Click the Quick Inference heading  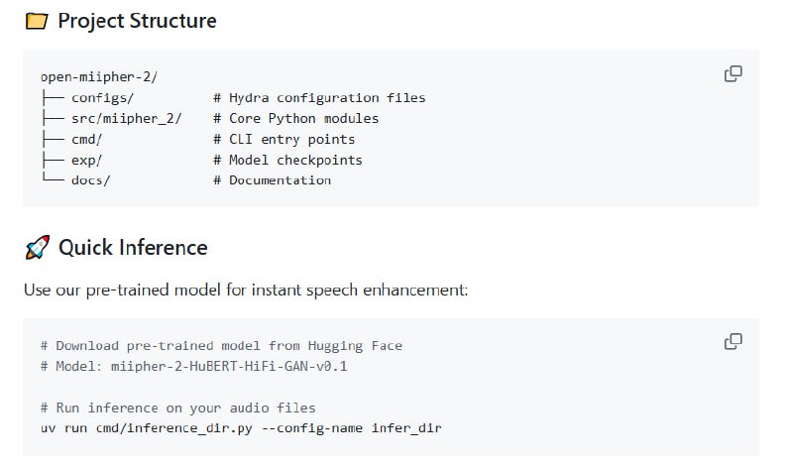[x=133, y=248]
